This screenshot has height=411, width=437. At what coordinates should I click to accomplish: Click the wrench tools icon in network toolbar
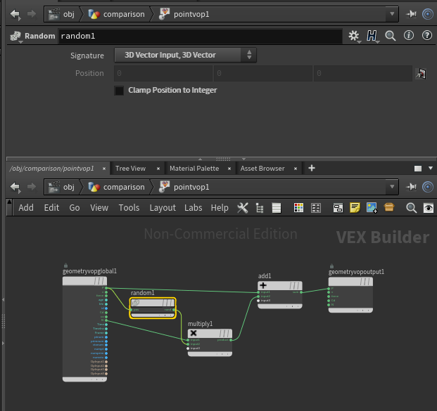click(x=243, y=208)
